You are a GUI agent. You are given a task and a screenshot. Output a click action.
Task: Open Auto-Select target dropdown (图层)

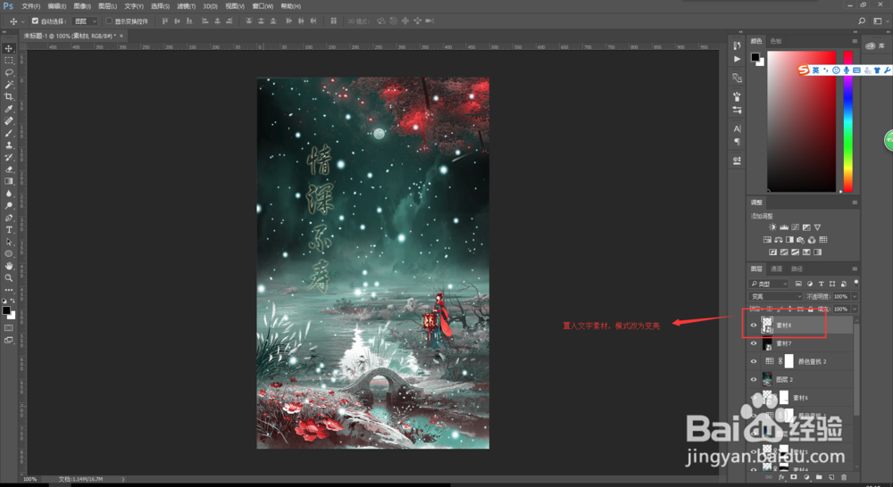click(x=86, y=21)
